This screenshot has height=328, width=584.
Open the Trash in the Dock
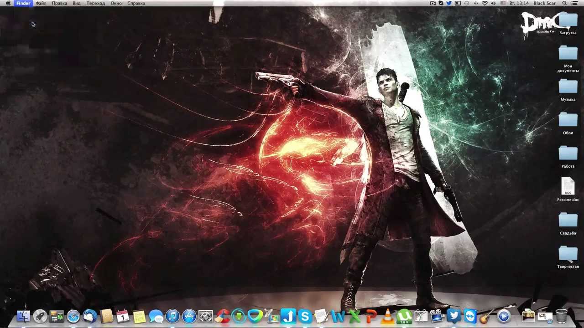[561, 316]
